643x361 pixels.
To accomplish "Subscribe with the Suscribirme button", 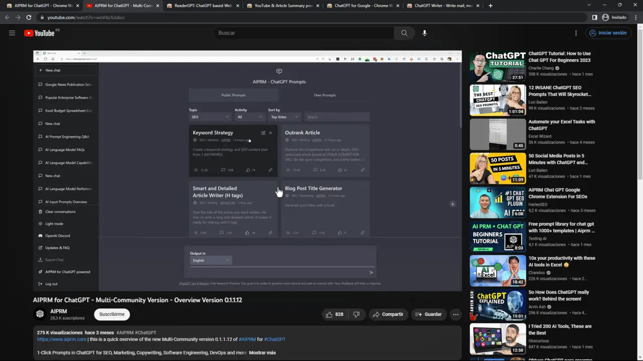I will click(112, 314).
